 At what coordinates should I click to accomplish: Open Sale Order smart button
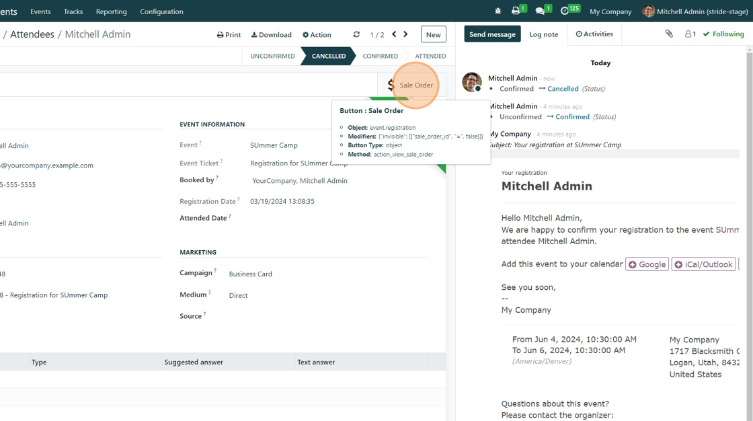pos(411,85)
